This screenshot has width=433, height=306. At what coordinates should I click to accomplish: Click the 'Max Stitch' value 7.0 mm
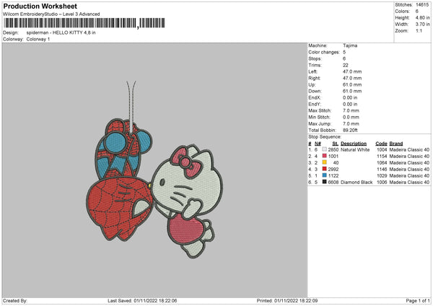(x=351, y=110)
